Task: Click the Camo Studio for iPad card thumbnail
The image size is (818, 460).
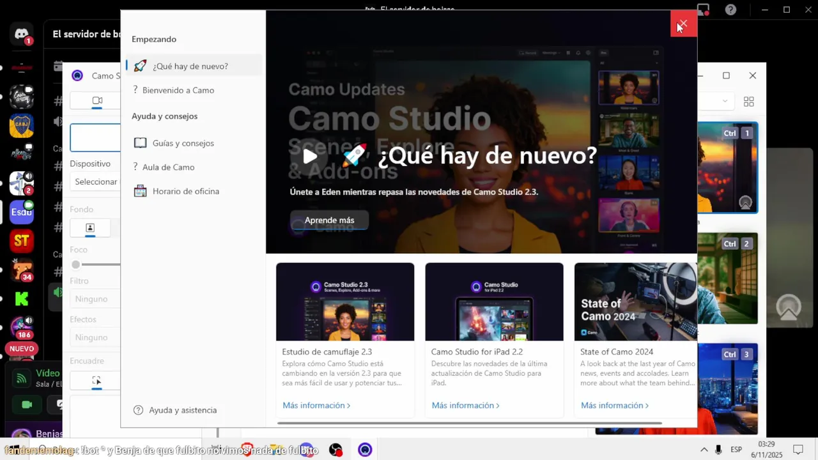Action: coord(494,302)
